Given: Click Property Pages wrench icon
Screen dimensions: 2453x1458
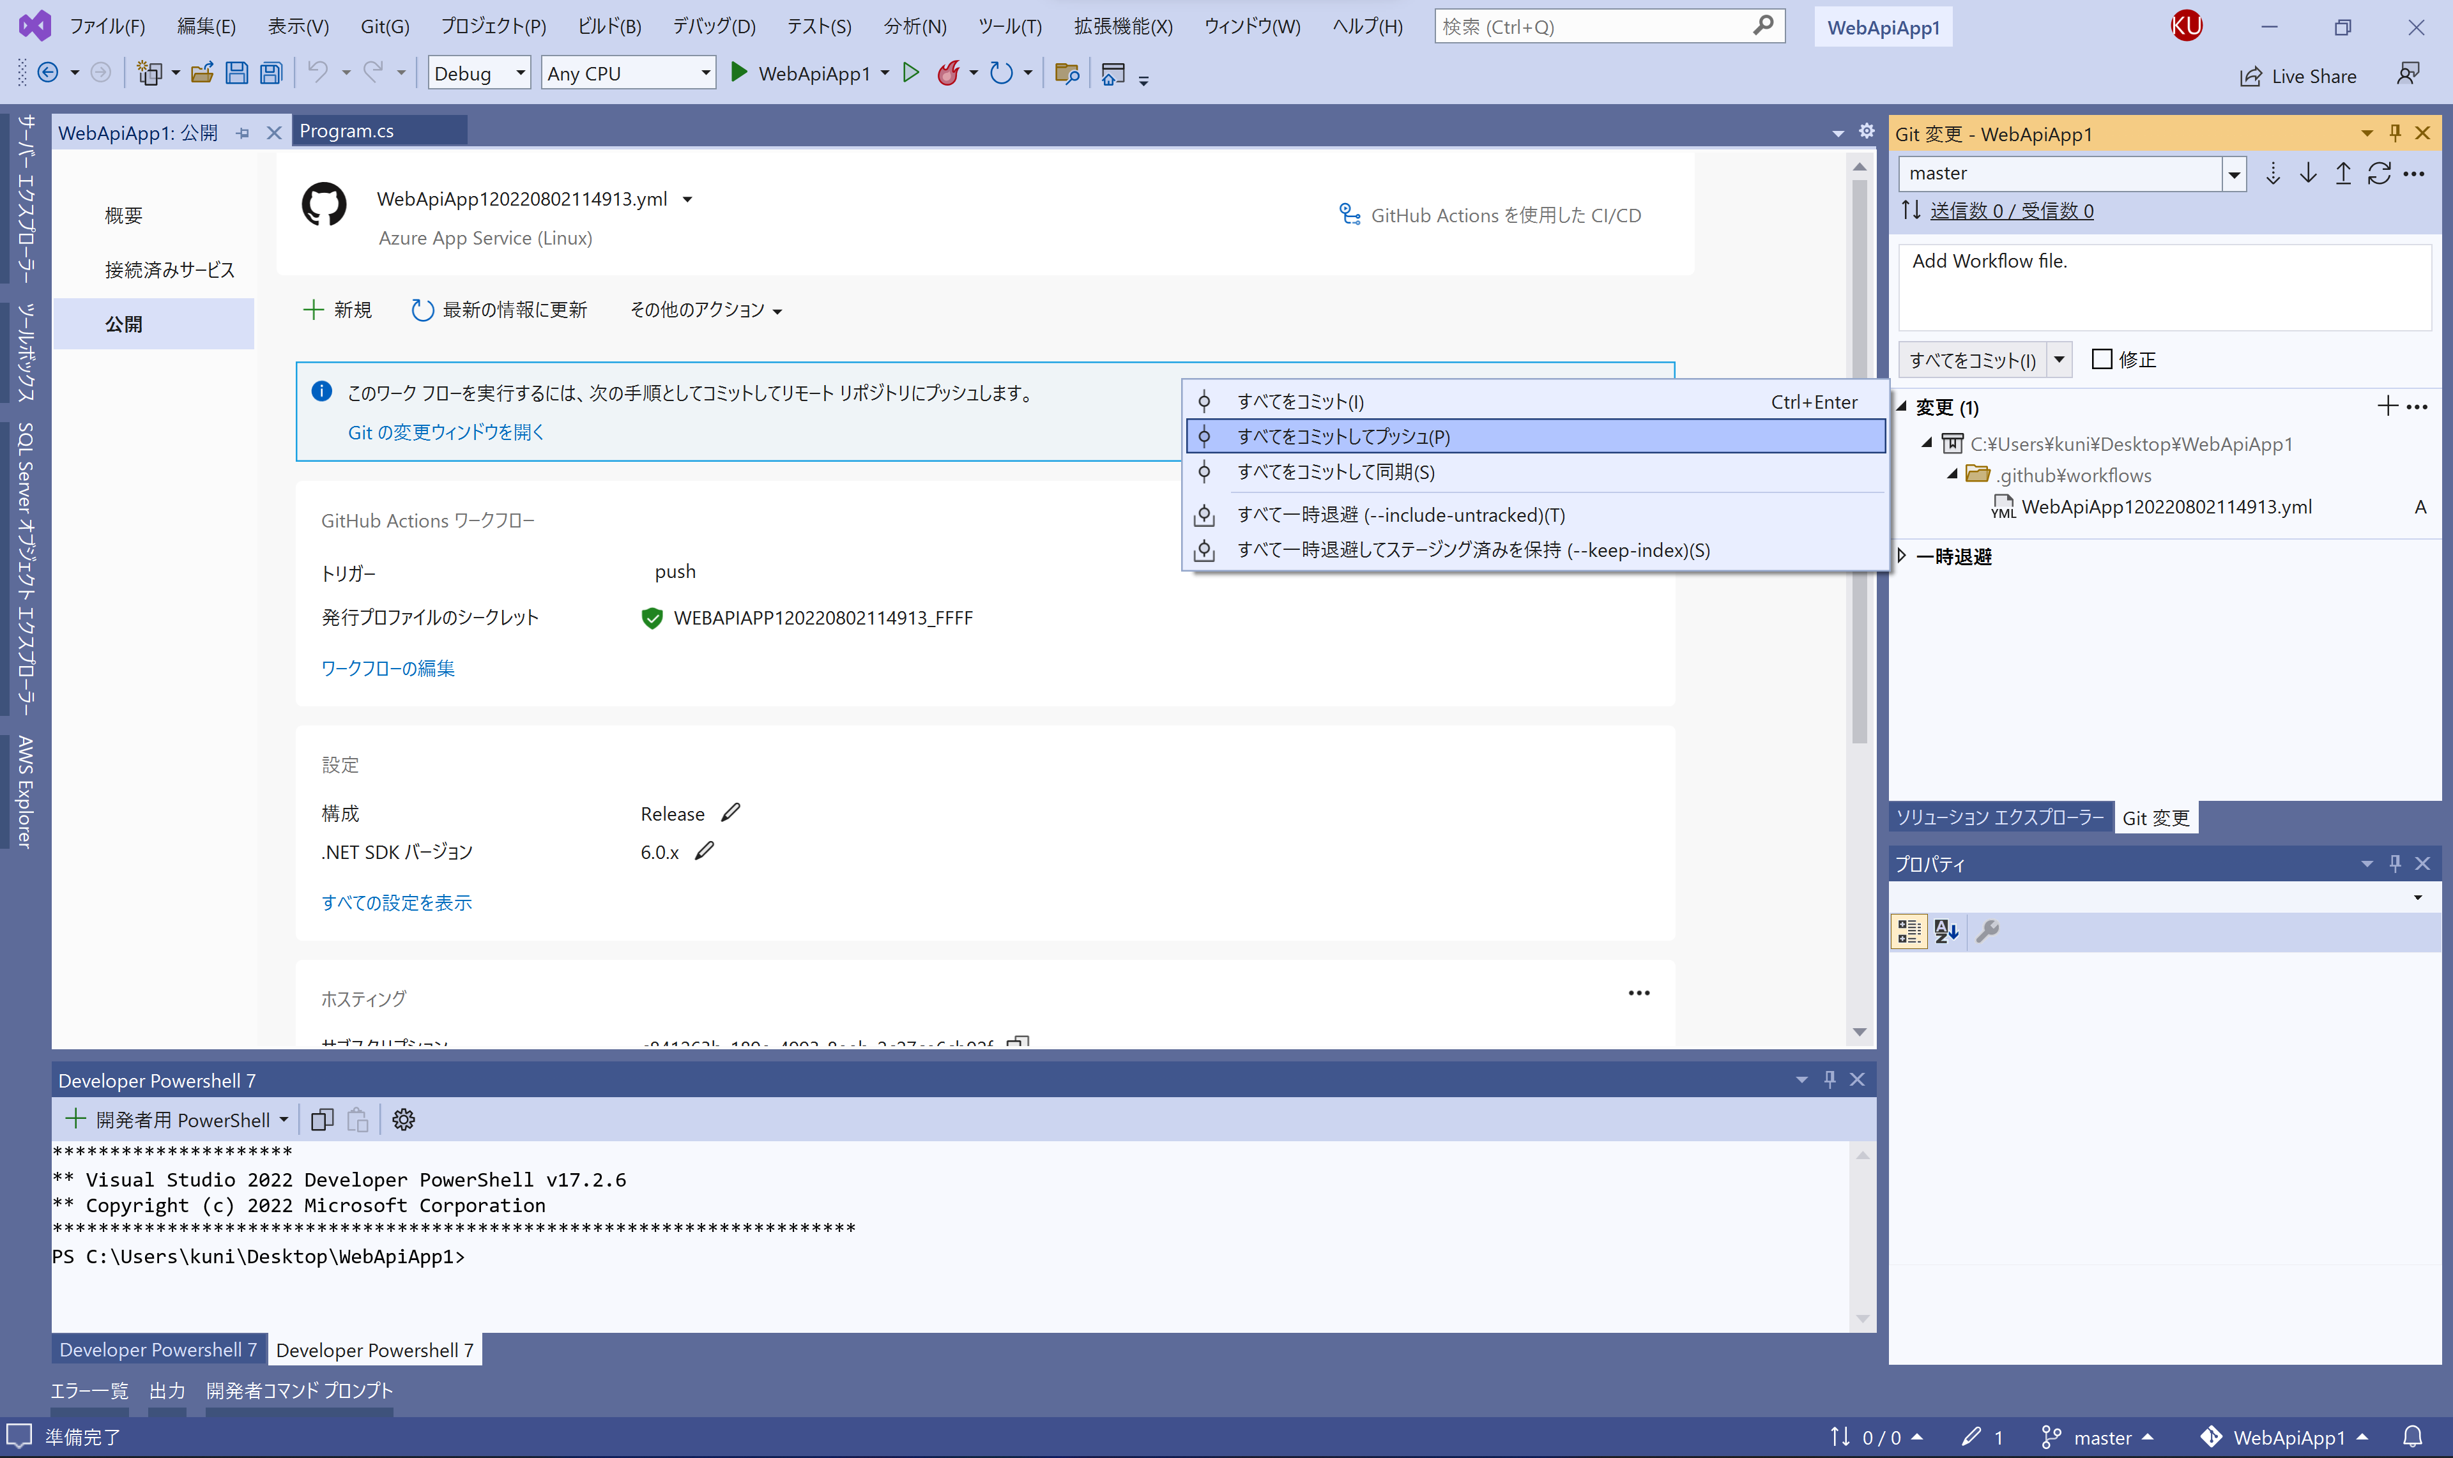Looking at the screenshot, I should pos(1987,930).
